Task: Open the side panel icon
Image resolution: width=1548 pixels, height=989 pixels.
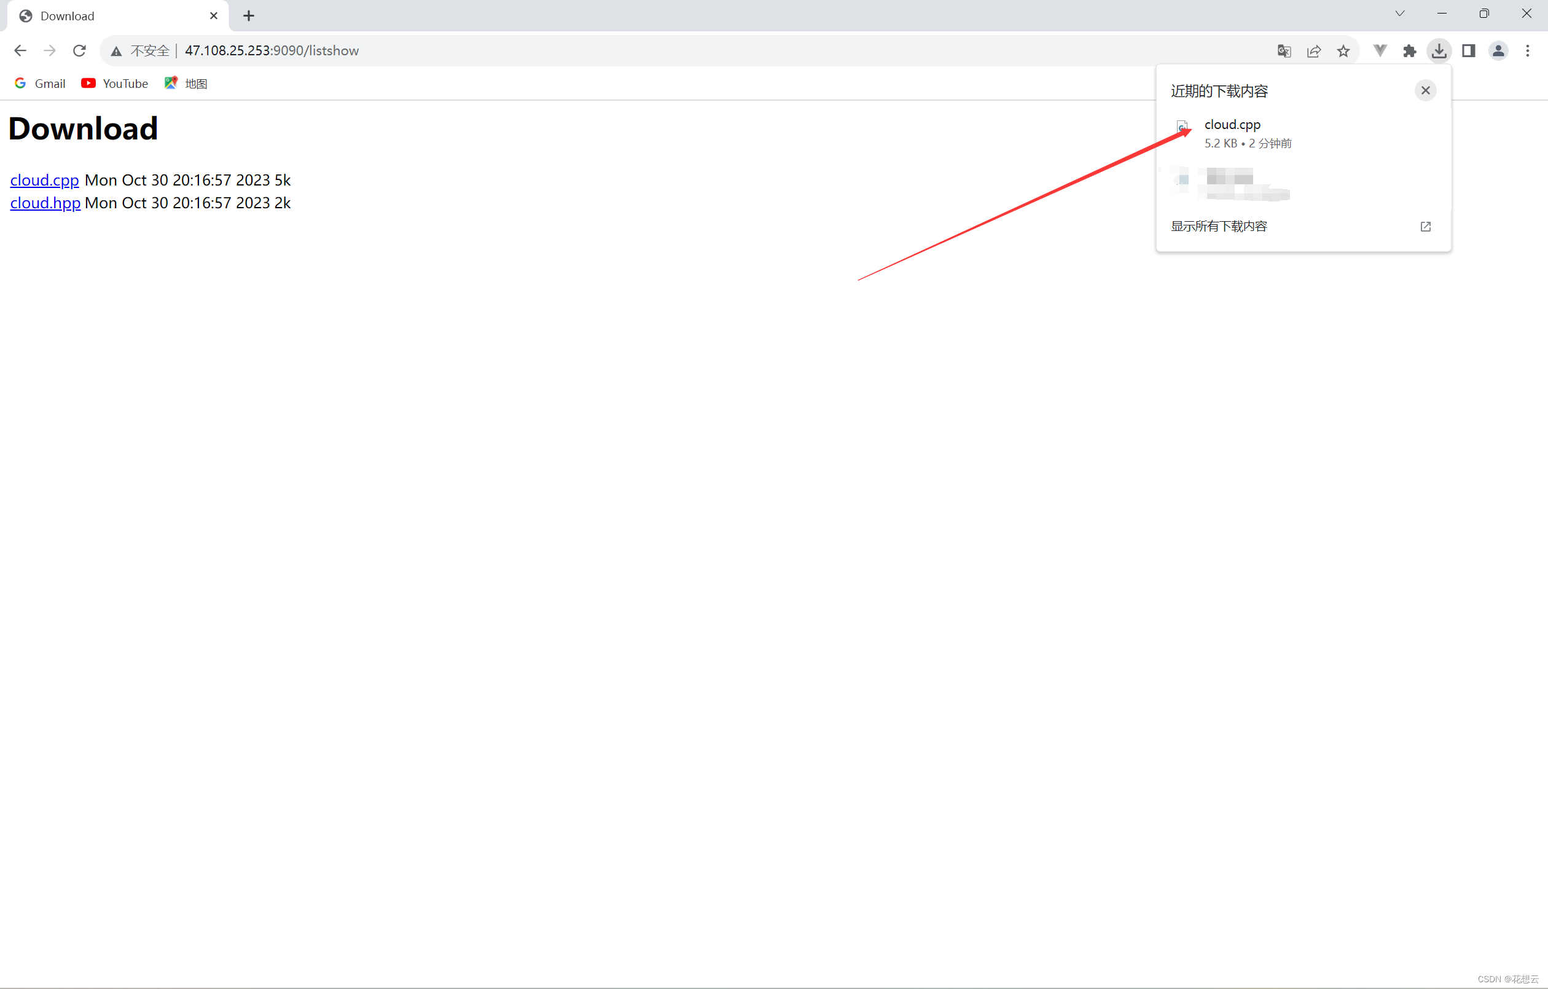Action: 1468,51
